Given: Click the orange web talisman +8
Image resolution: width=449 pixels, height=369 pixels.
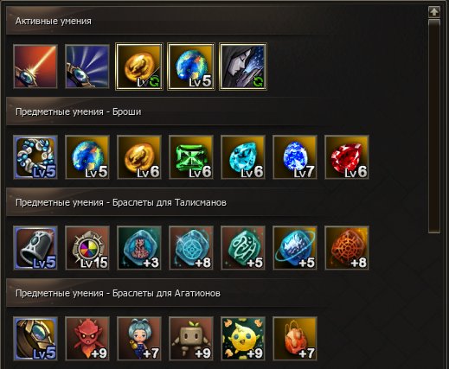Looking at the screenshot, I should 347,248.
